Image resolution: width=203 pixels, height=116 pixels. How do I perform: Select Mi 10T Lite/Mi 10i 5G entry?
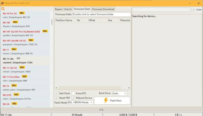(25, 42)
